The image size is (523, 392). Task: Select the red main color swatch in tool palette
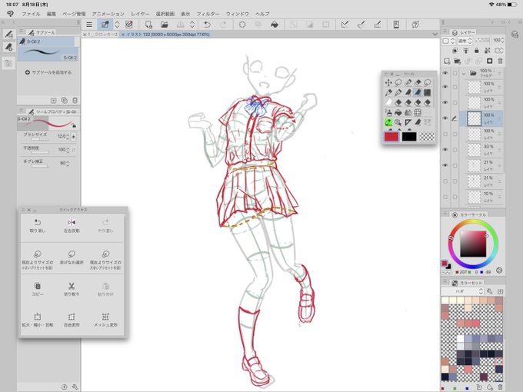click(391, 136)
